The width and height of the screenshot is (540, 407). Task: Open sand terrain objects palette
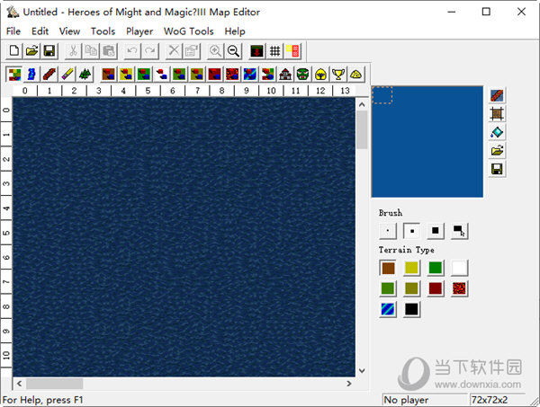(126, 74)
